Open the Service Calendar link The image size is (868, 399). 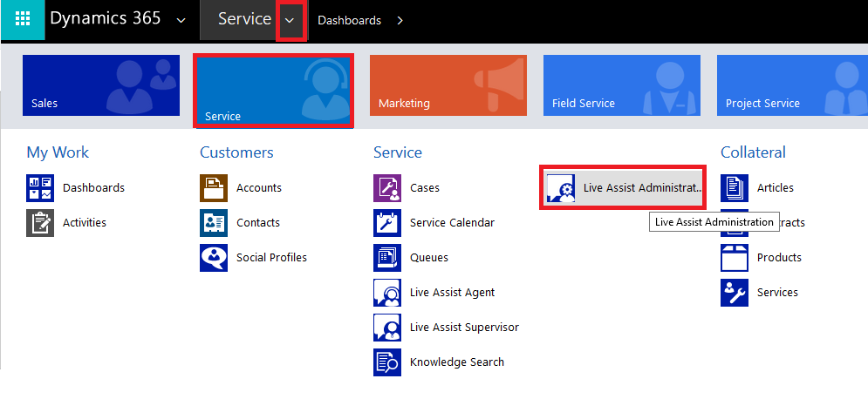point(452,223)
